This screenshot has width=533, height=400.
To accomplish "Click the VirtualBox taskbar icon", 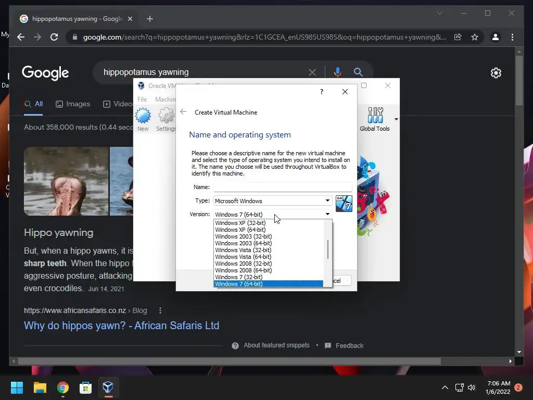I will point(108,387).
